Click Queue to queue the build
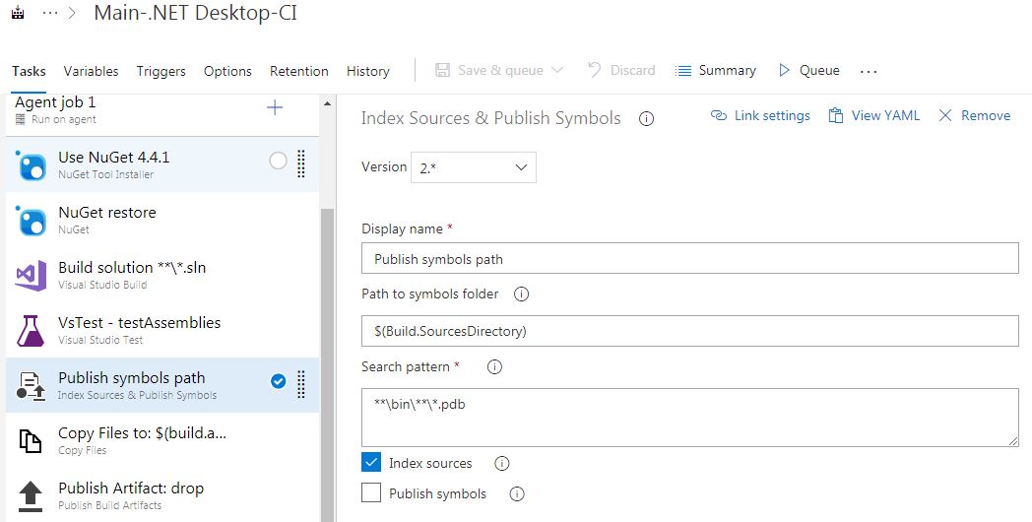 [808, 71]
